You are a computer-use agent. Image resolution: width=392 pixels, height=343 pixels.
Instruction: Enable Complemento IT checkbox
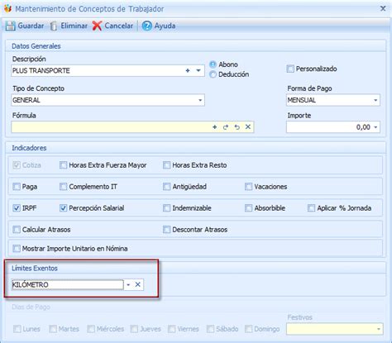tap(63, 187)
